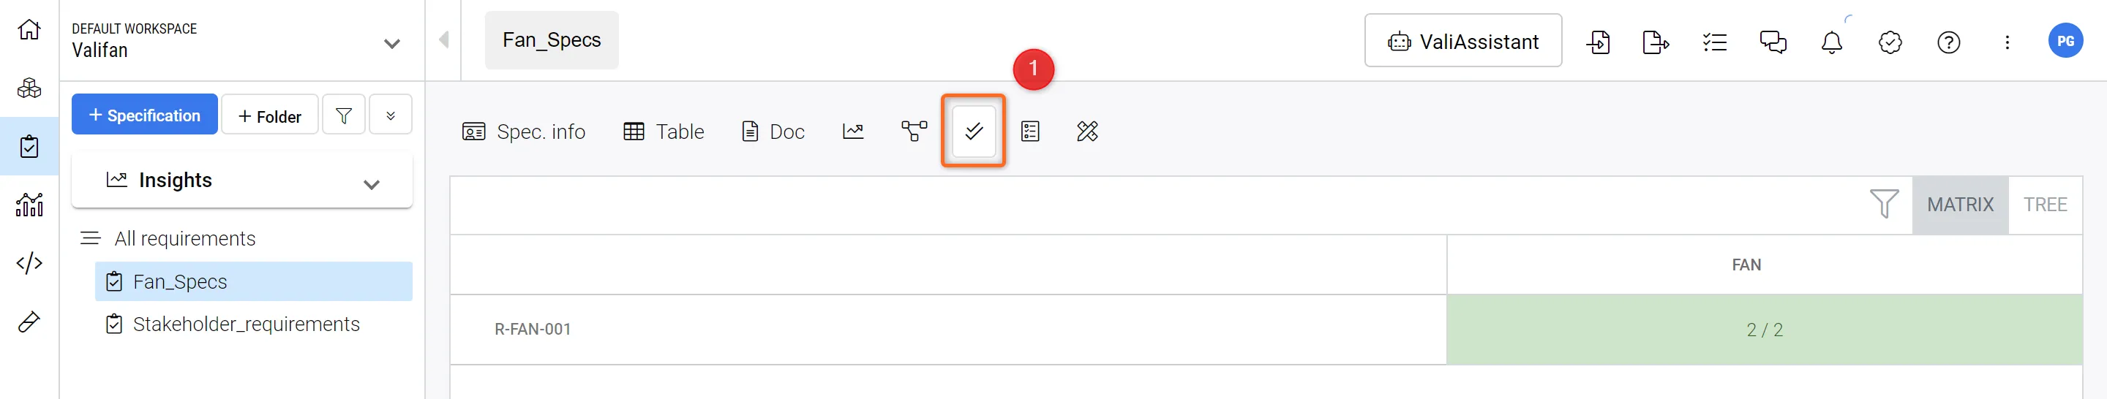Expand the Insights panel chevron
Screen dimensions: 2107x399
coord(372,184)
